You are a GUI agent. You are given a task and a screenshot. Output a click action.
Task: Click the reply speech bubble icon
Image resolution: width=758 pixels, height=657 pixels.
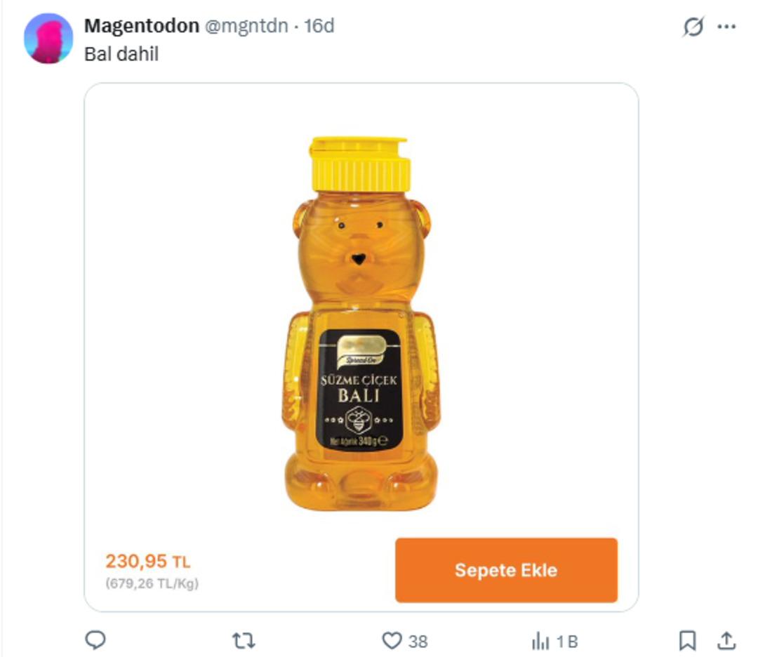point(95,640)
